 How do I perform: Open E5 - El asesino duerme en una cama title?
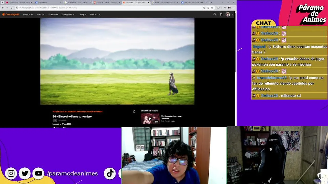tap(171, 117)
